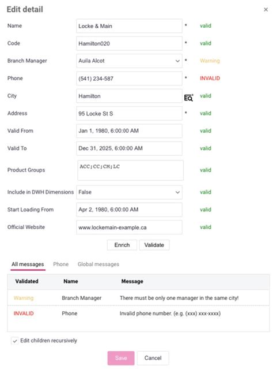Click the Message column header
This screenshot has width=273, height=369.
point(132,281)
